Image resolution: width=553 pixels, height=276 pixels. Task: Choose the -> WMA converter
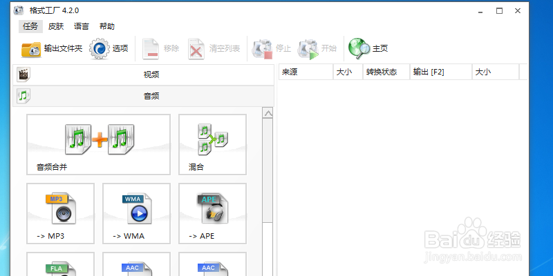coord(136,213)
